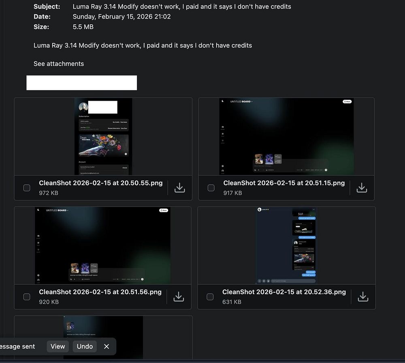
Task: Click the 631 KB file size text
Action: (x=232, y=302)
